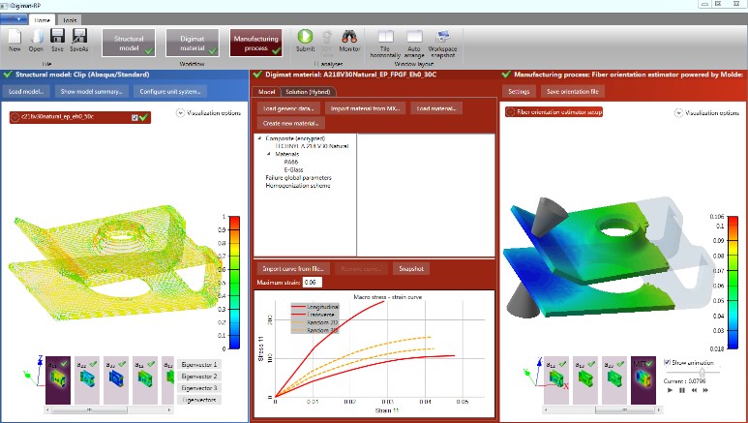
Task: Toggle the Fiber orientation estimator setup radio button
Action: [512, 112]
